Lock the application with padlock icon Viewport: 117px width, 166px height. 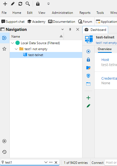pos(38,4)
